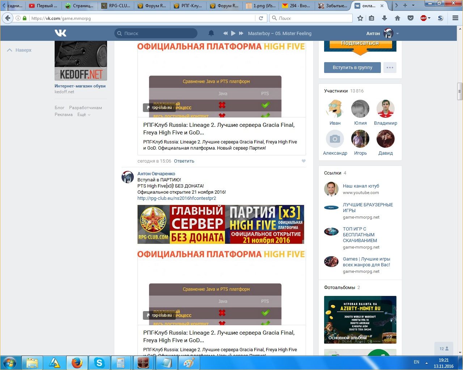Screen dimensions: 463x370
Task: Open Александр's camera placeholder avatar
Action: (x=335, y=139)
